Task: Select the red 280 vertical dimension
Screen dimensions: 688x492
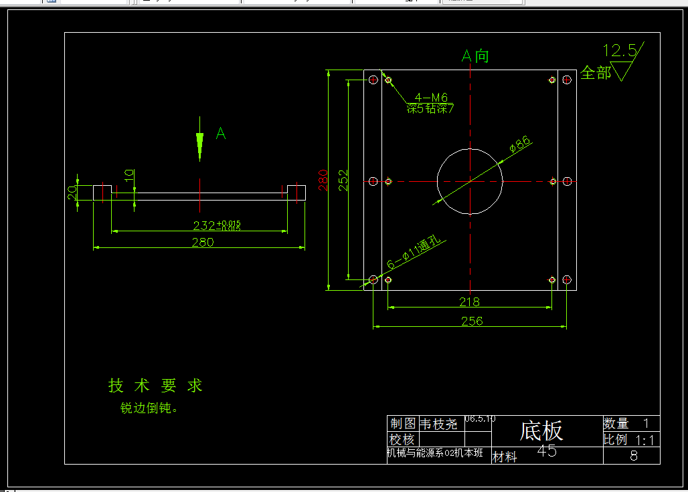Action: (323, 180)
